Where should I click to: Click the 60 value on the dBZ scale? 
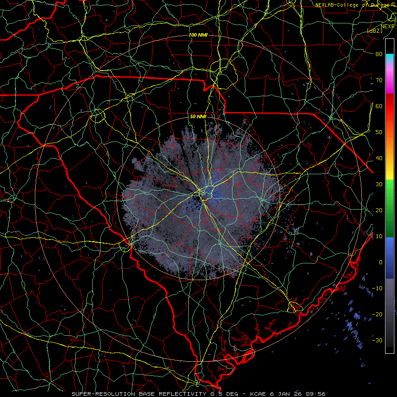[379, 106]
